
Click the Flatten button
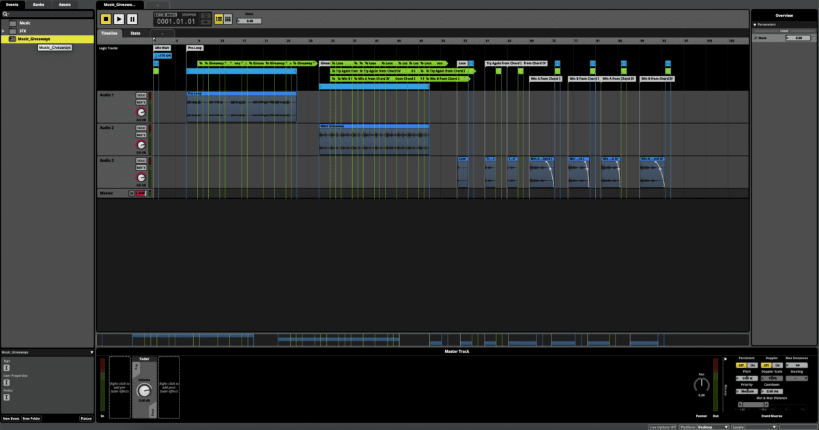(x=86, y=418)
